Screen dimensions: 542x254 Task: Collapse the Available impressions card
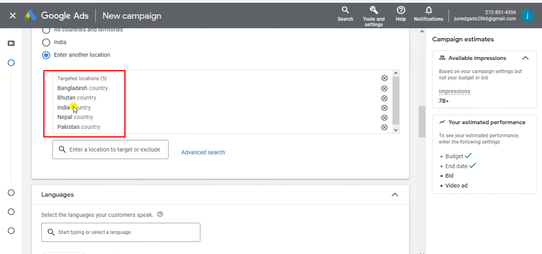(x=525, y=58)
